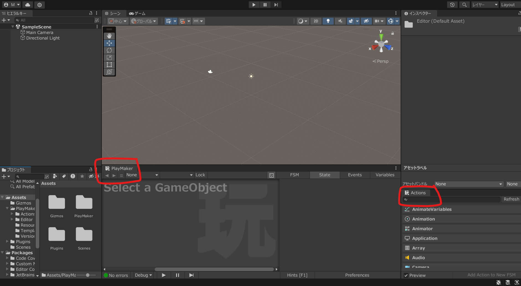Toggle scene audio mute button
The image size is (521, 286).
340,21
